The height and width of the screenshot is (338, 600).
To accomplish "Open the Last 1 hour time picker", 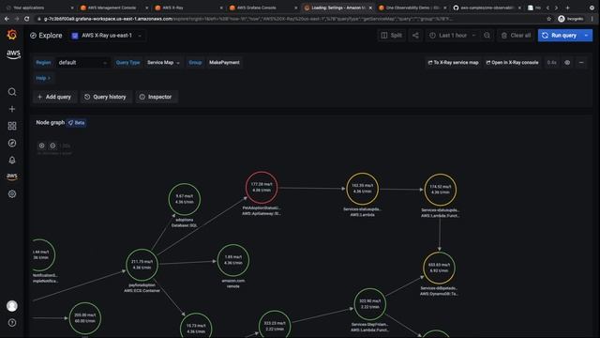I will click(453, 36).
